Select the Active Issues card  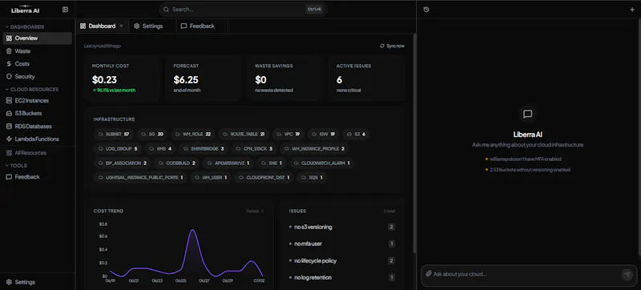tap(366, 78)
